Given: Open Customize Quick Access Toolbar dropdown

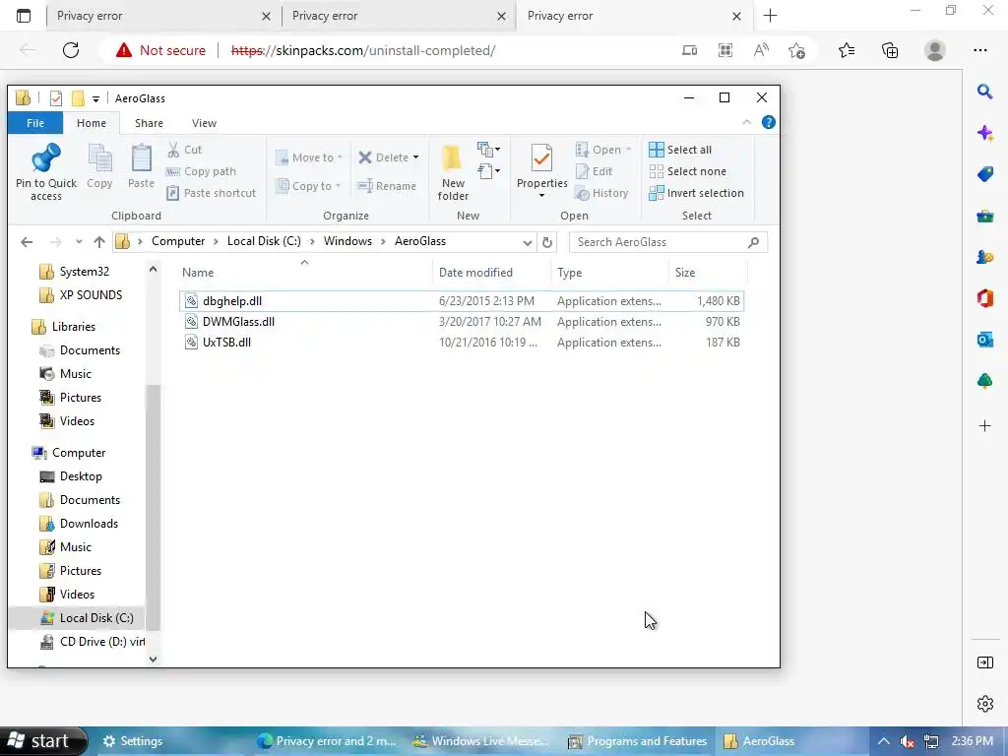Looking at the screenshot, I should (x=95, y=98).
